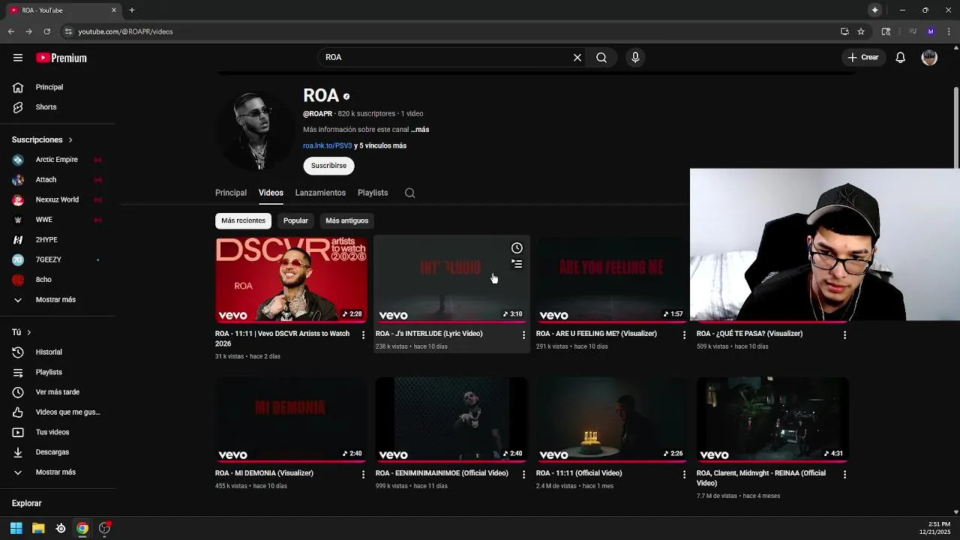This screenshot has width=960, height=540.
Task: Open options for ARE U FEELING ME
Action: click(684, 335)
